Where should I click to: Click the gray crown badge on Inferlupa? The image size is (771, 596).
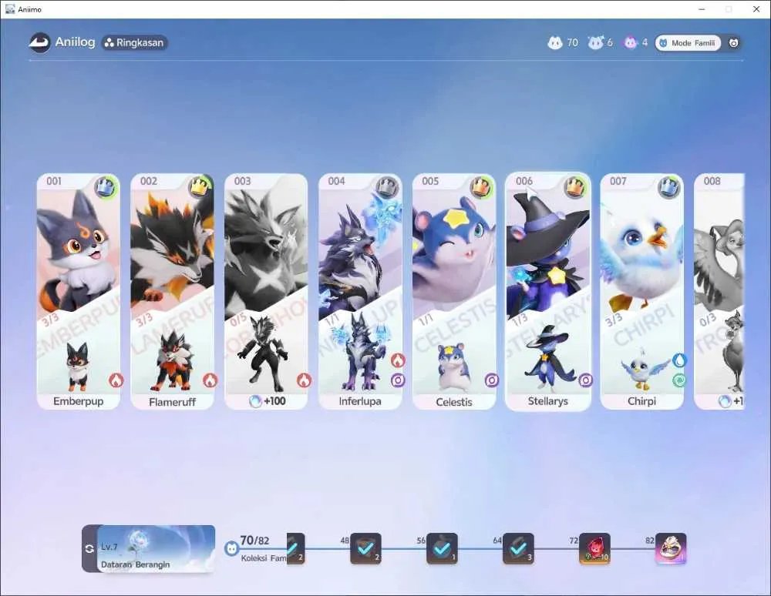coord(388,187)
